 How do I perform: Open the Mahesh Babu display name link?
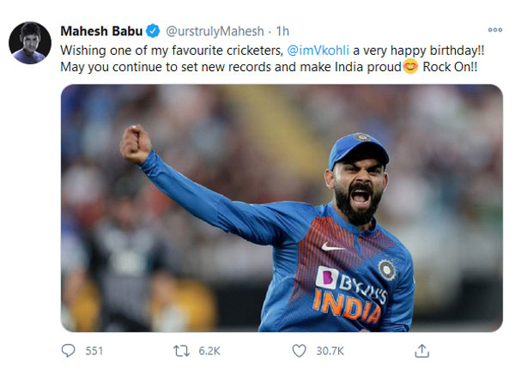[x=100, y=32]
